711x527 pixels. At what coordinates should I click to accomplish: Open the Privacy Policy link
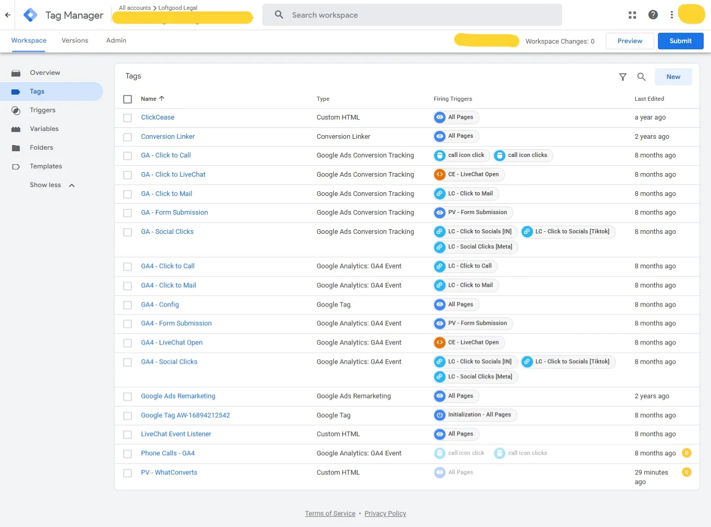click(385, 513)
